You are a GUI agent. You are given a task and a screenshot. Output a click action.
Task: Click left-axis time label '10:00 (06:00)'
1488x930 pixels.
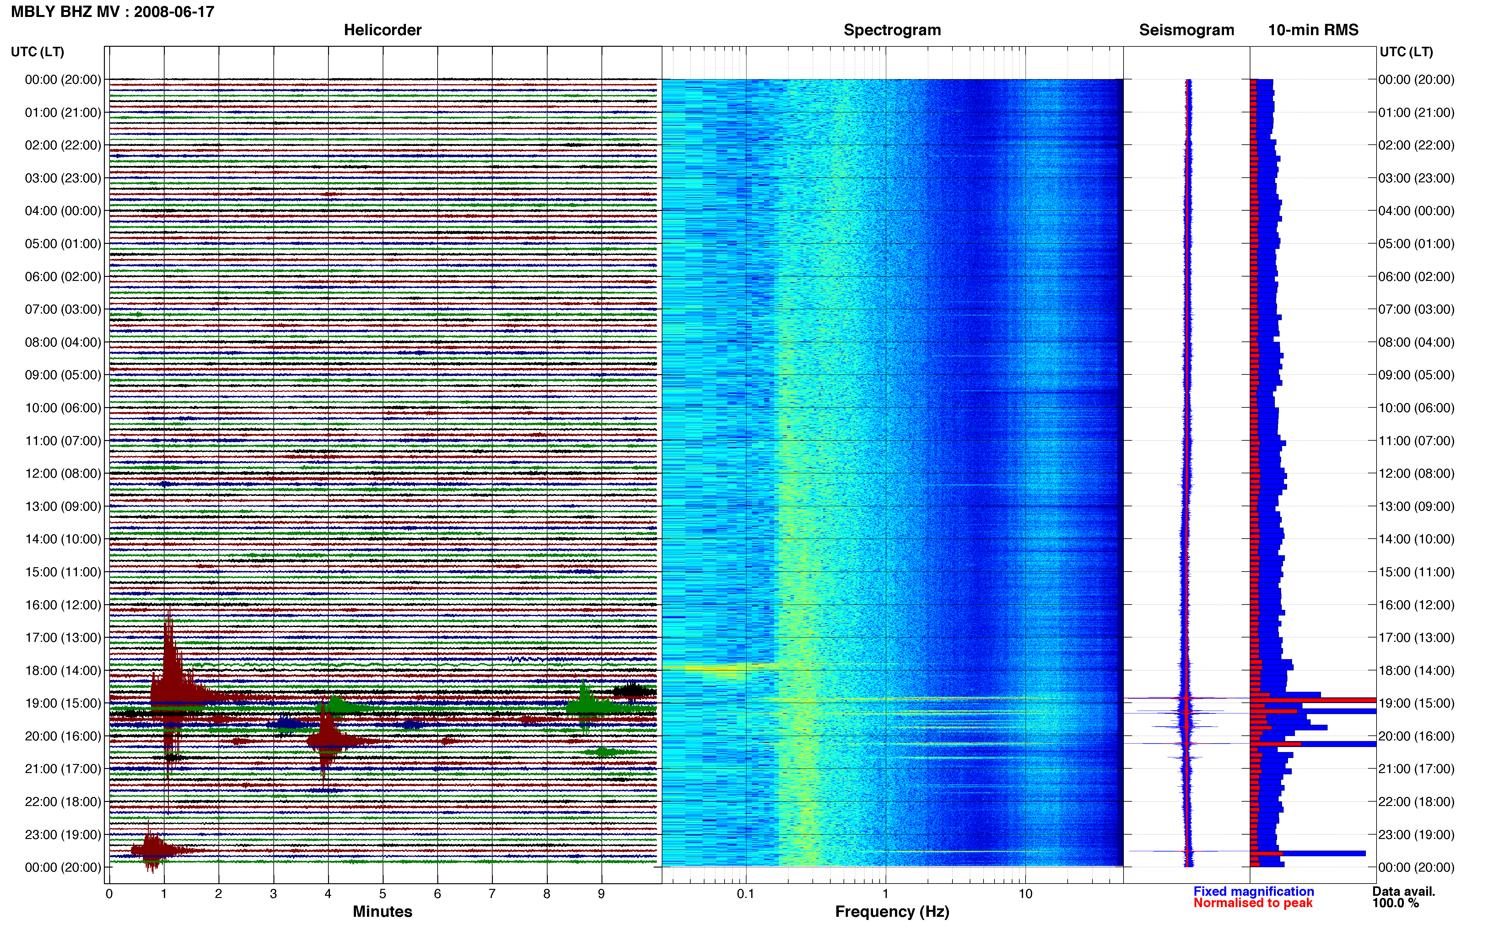(63, 408)
